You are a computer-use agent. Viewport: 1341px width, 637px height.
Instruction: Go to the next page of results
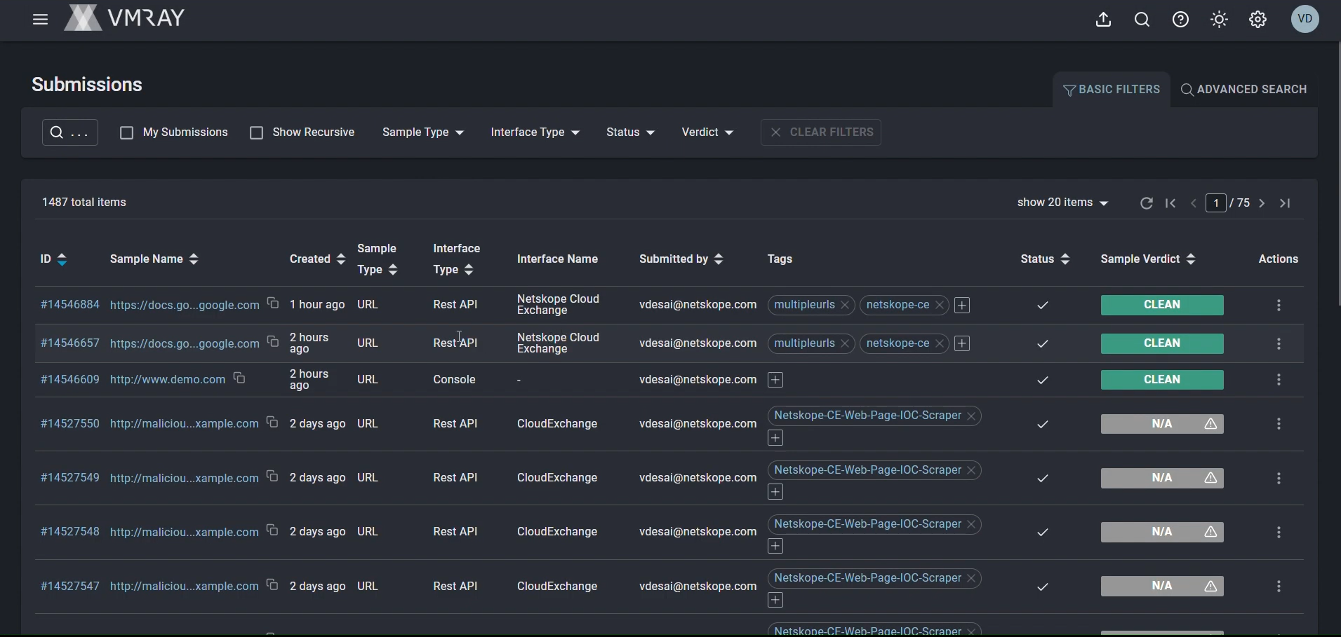1262,203
